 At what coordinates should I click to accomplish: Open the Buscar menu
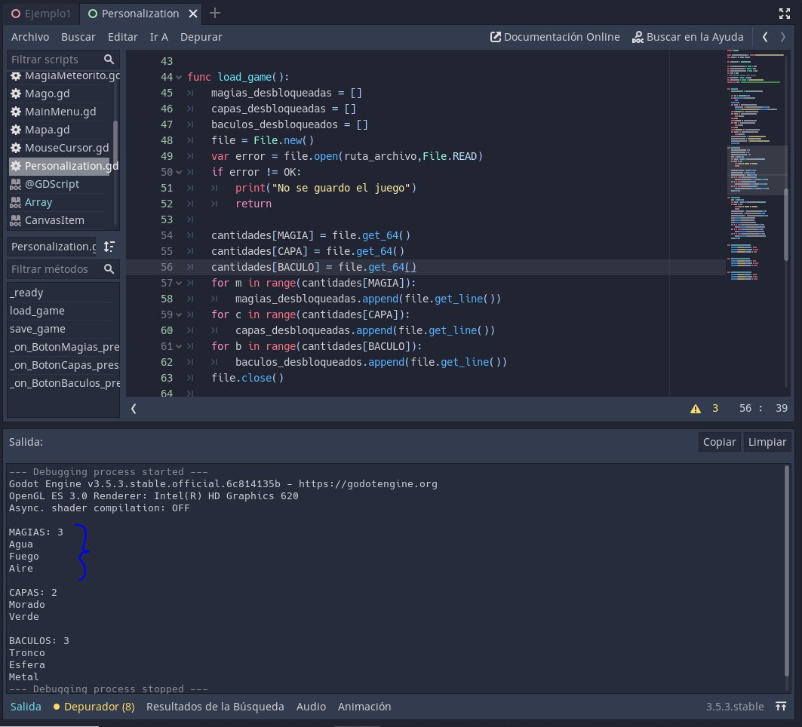click(x=78, y=37)
